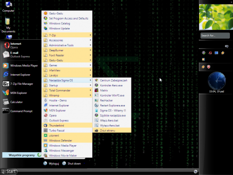
Task: Select Zrzut ekranu menu entry
Action: (112, 131)
